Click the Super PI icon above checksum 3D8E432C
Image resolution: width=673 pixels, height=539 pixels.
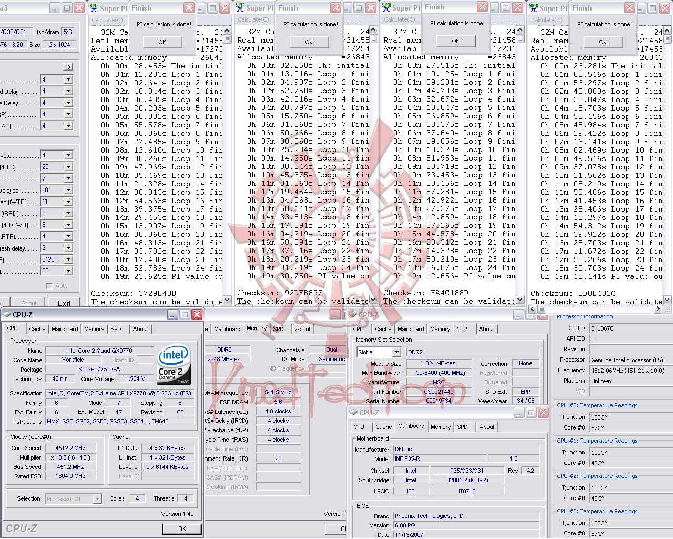(534, 8)
